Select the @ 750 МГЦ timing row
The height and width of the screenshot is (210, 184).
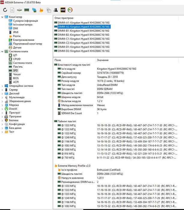point(116,158)
